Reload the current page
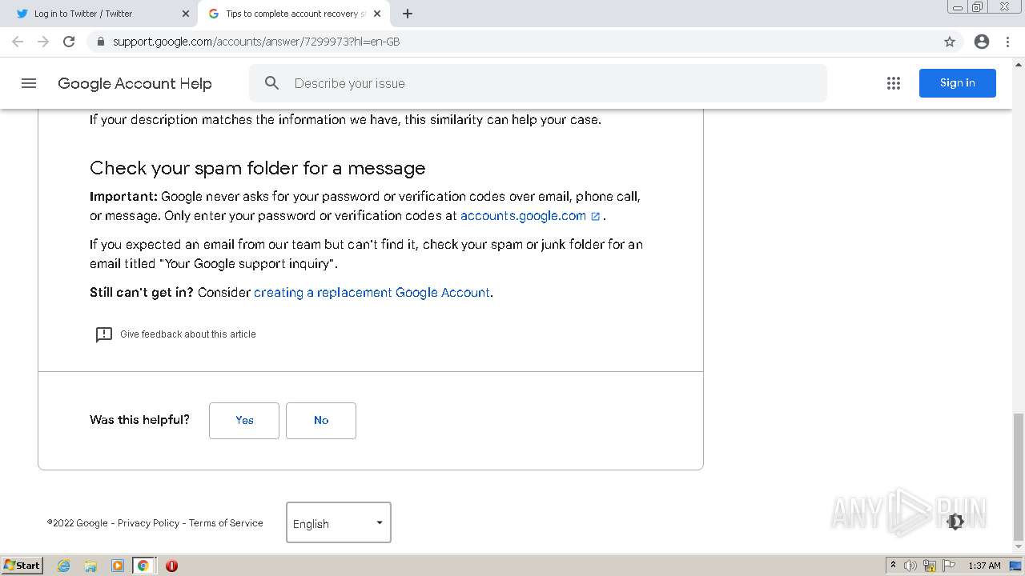The image size is (1025, 576). tap(69, 42)
